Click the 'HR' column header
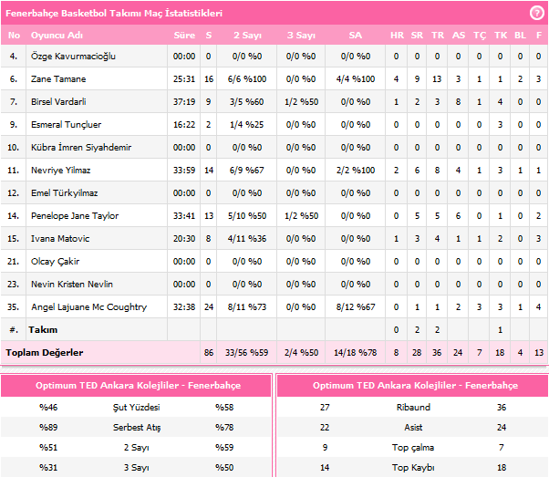Image resolution: width=549 pixels, height=477 pixels. coord(397,35)
